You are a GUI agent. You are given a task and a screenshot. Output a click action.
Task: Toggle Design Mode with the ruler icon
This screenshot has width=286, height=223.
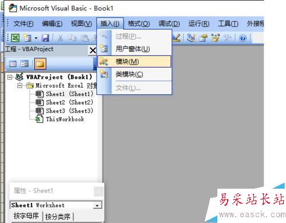pyautogui.click(x=177, y=38)
